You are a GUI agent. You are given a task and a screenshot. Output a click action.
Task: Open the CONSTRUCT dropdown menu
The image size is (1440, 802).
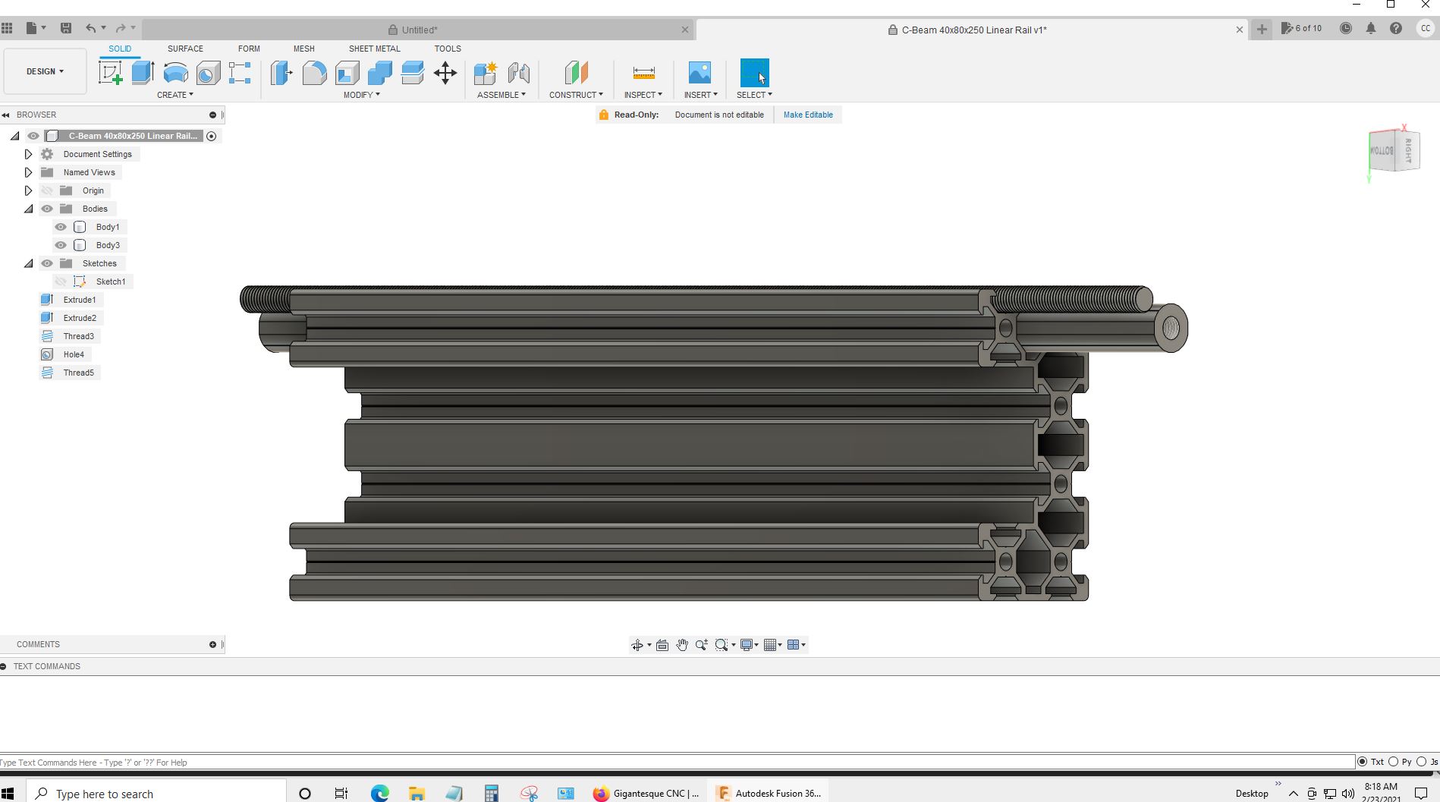click(x=577, y=95)
